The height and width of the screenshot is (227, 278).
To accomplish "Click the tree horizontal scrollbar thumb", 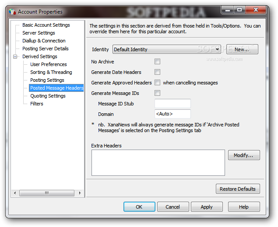I will (x=47, y=193).
